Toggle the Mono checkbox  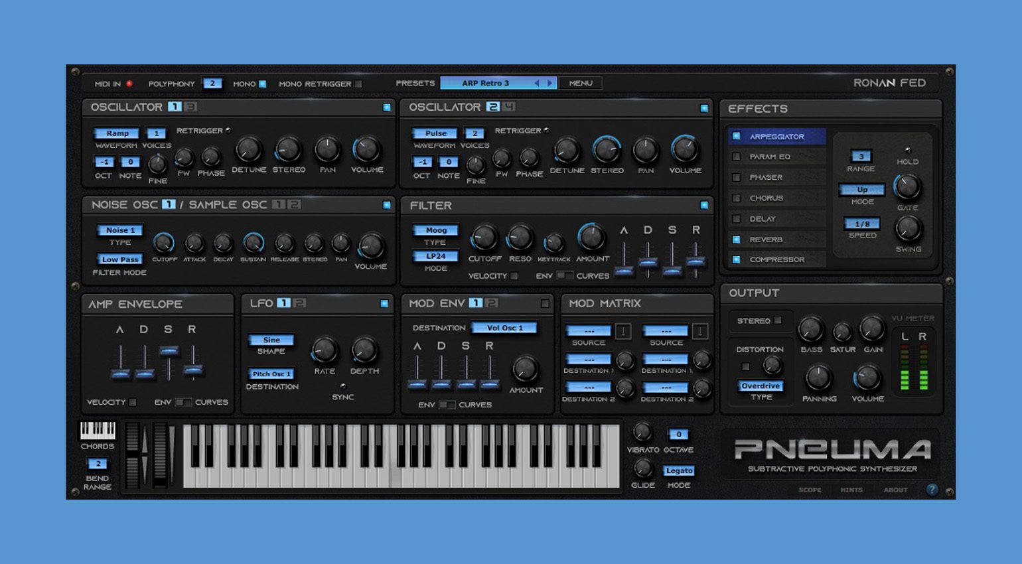point(262,84)
